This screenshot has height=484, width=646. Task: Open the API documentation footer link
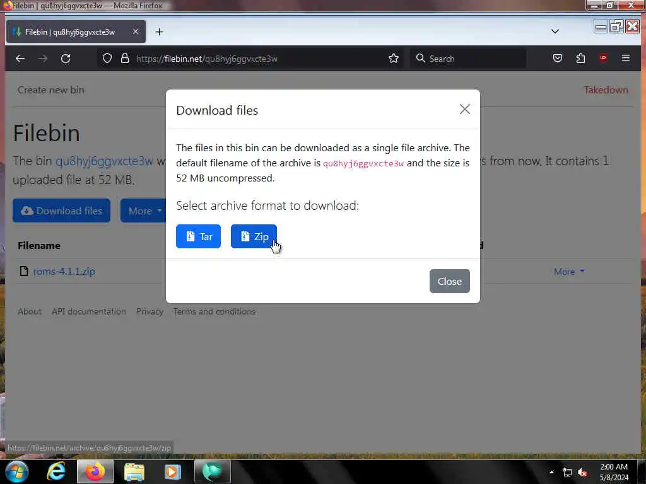click(88, 311)
